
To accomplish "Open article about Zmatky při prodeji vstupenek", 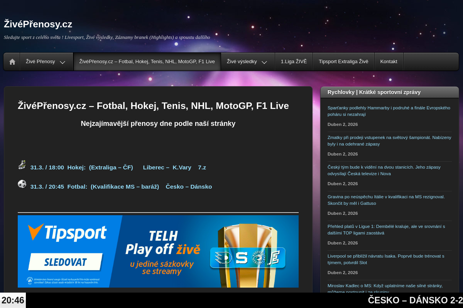I will [389, 141].
